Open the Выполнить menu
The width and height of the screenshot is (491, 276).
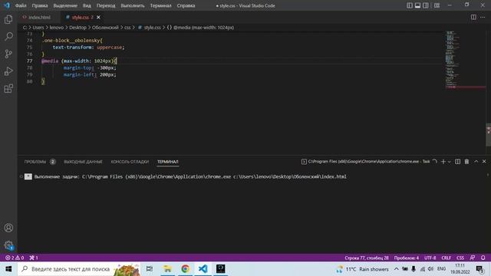pos(133,5)
